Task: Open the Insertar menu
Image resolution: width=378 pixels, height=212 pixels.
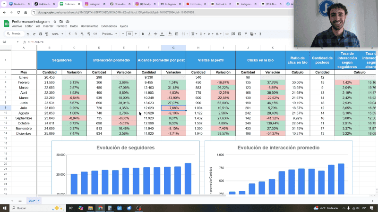Action: 48,26
